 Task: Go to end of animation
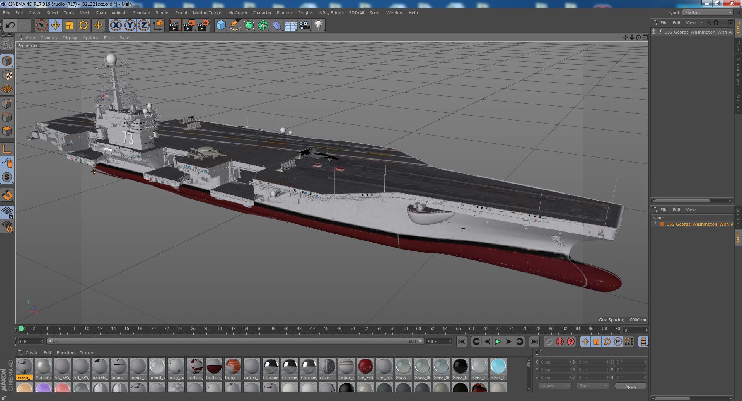pos(534,342)
